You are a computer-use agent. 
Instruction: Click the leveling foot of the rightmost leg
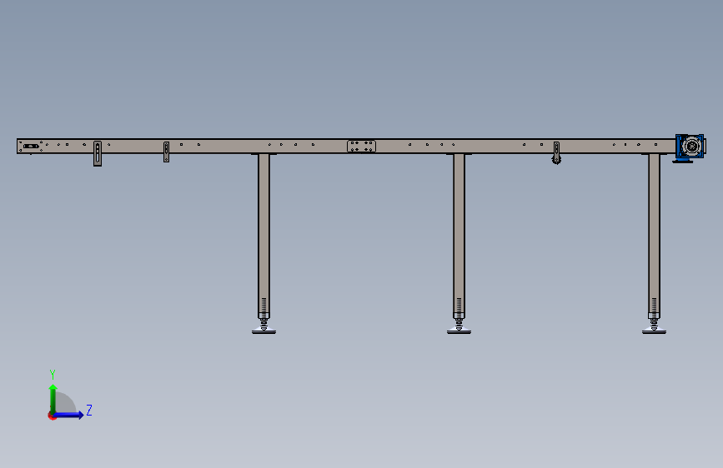[x=654, y=326]
